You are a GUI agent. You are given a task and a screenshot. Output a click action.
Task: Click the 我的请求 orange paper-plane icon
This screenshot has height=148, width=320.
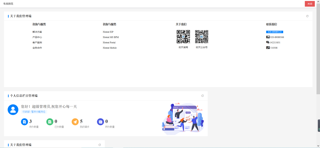click(75, 122)
